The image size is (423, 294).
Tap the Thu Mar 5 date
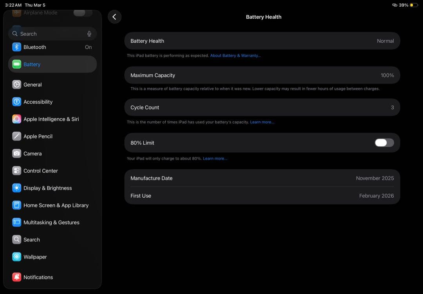point(35,5)
